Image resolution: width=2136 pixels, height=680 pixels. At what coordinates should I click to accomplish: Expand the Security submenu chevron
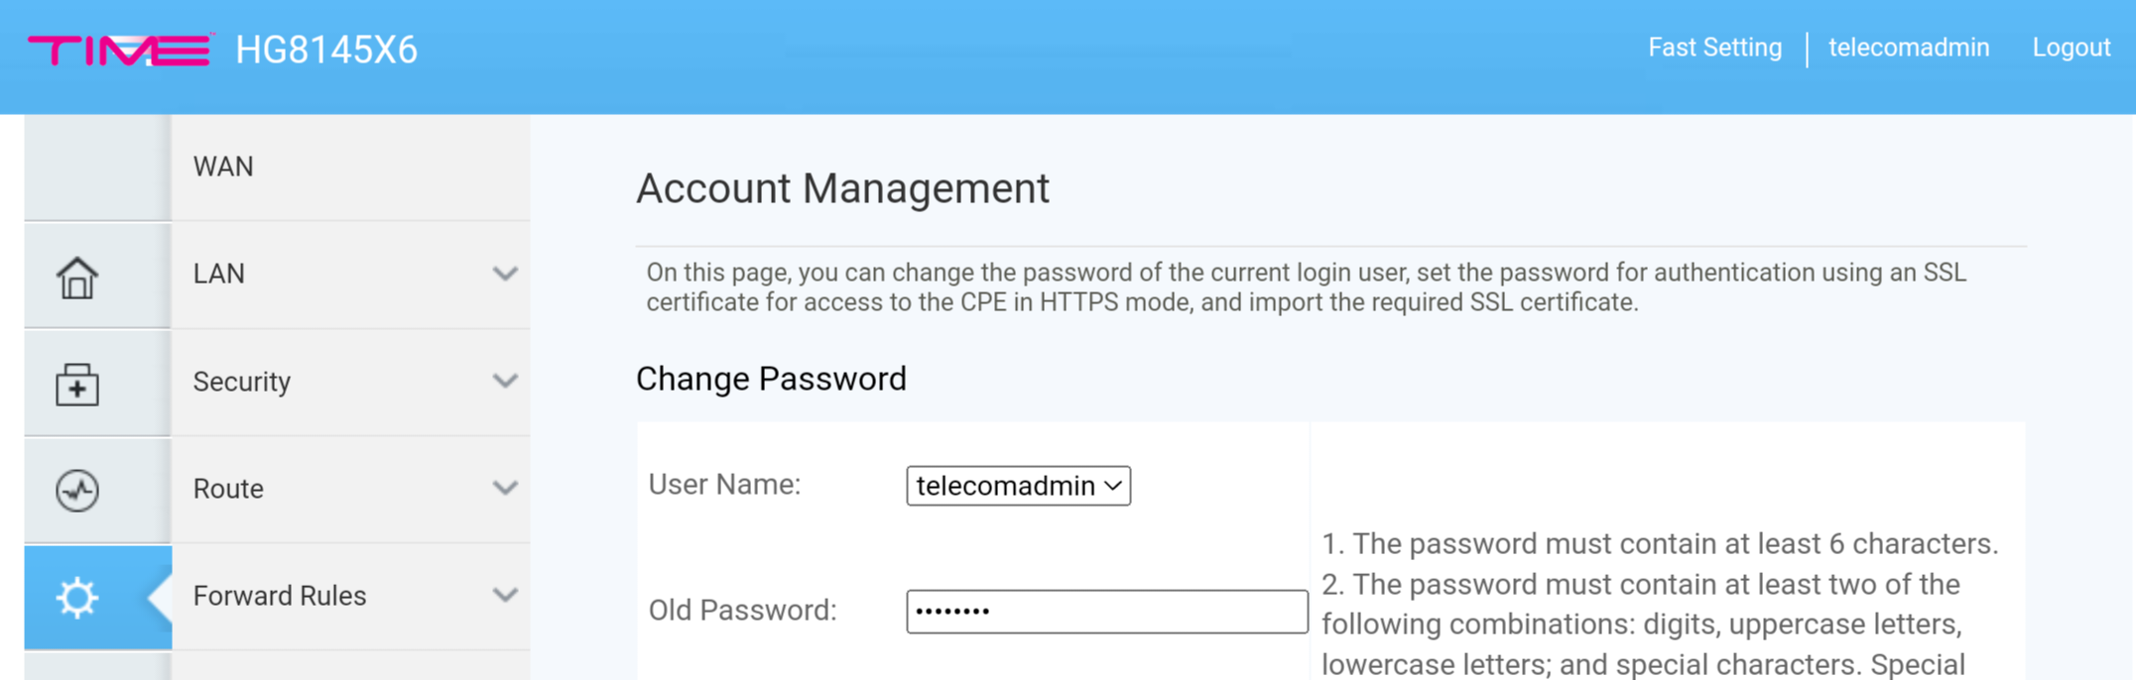click(x=505, y=381)
